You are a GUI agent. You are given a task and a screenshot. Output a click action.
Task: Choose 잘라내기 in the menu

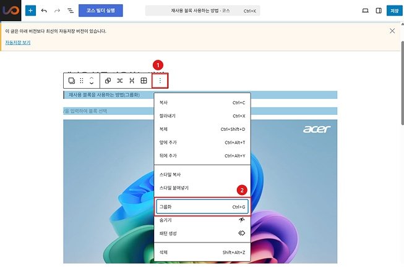click(x=202, y=116)
